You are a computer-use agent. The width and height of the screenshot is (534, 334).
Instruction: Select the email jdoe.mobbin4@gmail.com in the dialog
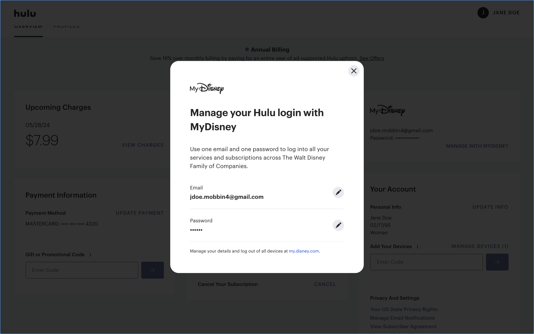[227, 197]
